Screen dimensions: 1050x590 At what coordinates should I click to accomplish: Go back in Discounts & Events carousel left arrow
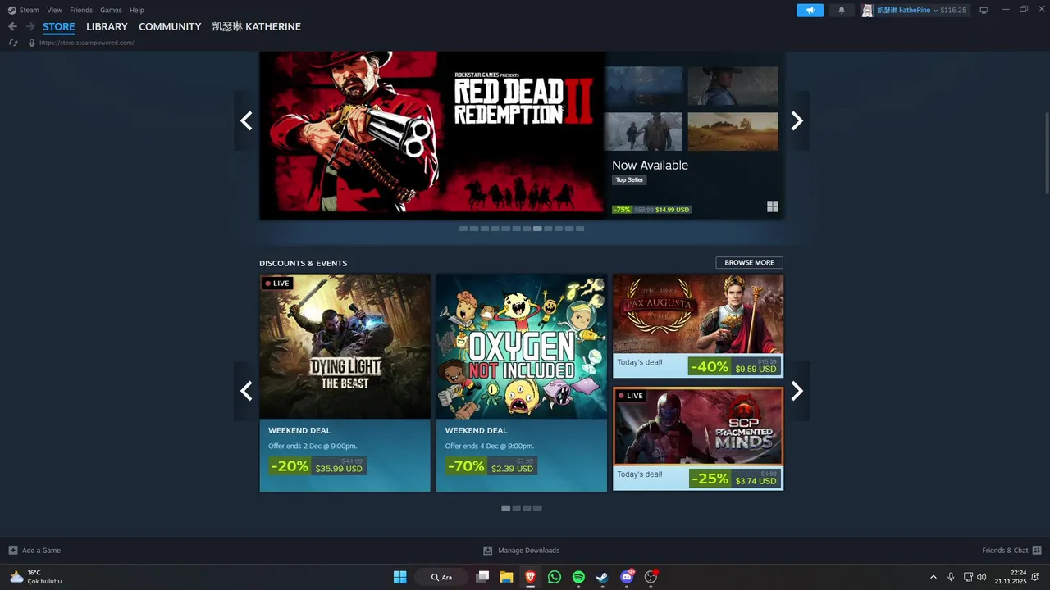[246, 391]
